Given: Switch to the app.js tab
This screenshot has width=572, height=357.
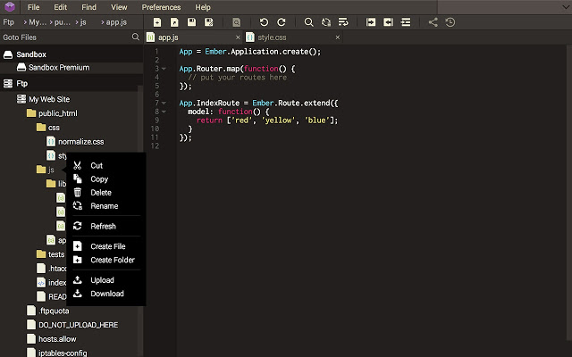Looking at the screenshot, I should [194, 37].
